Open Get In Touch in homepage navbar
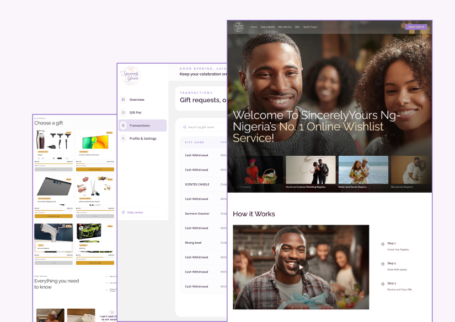 310,27
